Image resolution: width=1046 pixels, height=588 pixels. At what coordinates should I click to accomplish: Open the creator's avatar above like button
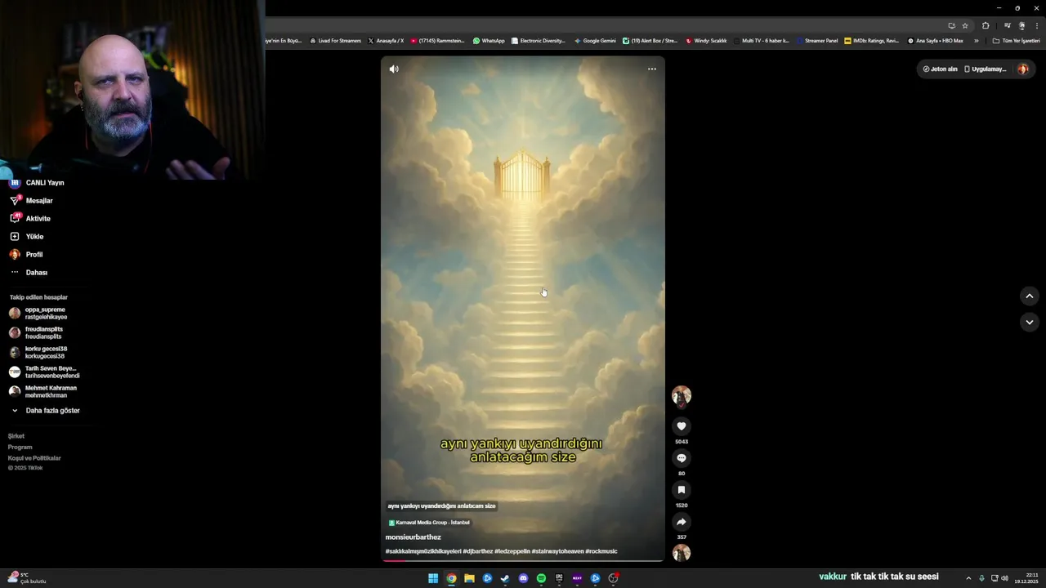[682, 396]
